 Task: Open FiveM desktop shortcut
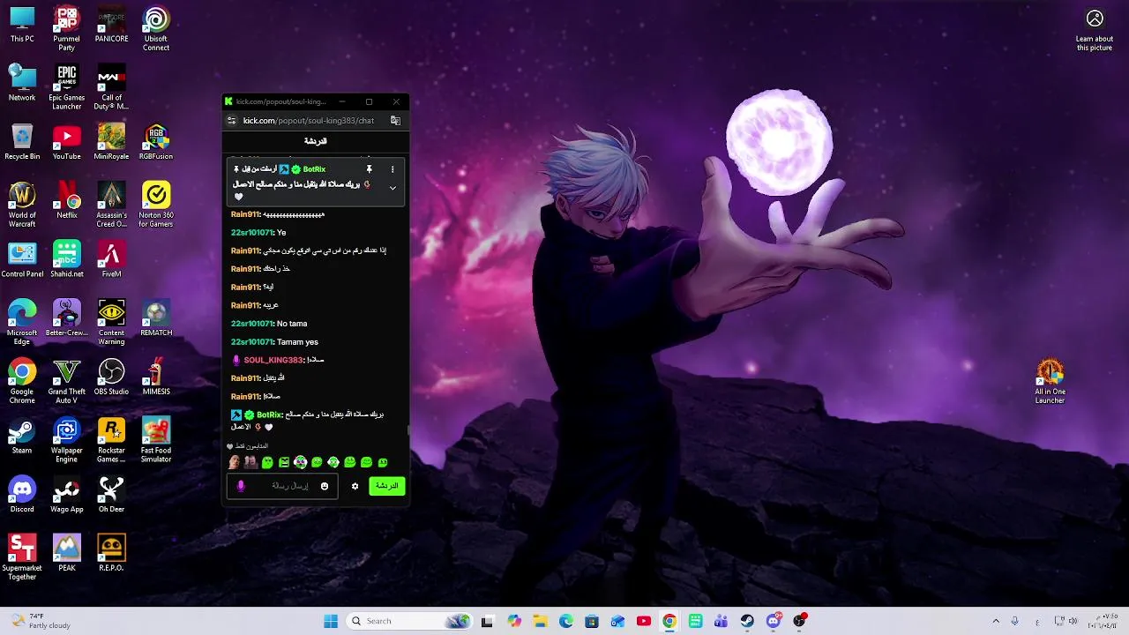pos(111,259)
